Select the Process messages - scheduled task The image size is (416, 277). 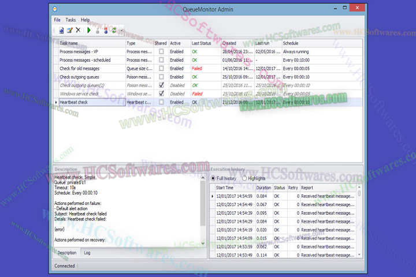click(208, 60)
